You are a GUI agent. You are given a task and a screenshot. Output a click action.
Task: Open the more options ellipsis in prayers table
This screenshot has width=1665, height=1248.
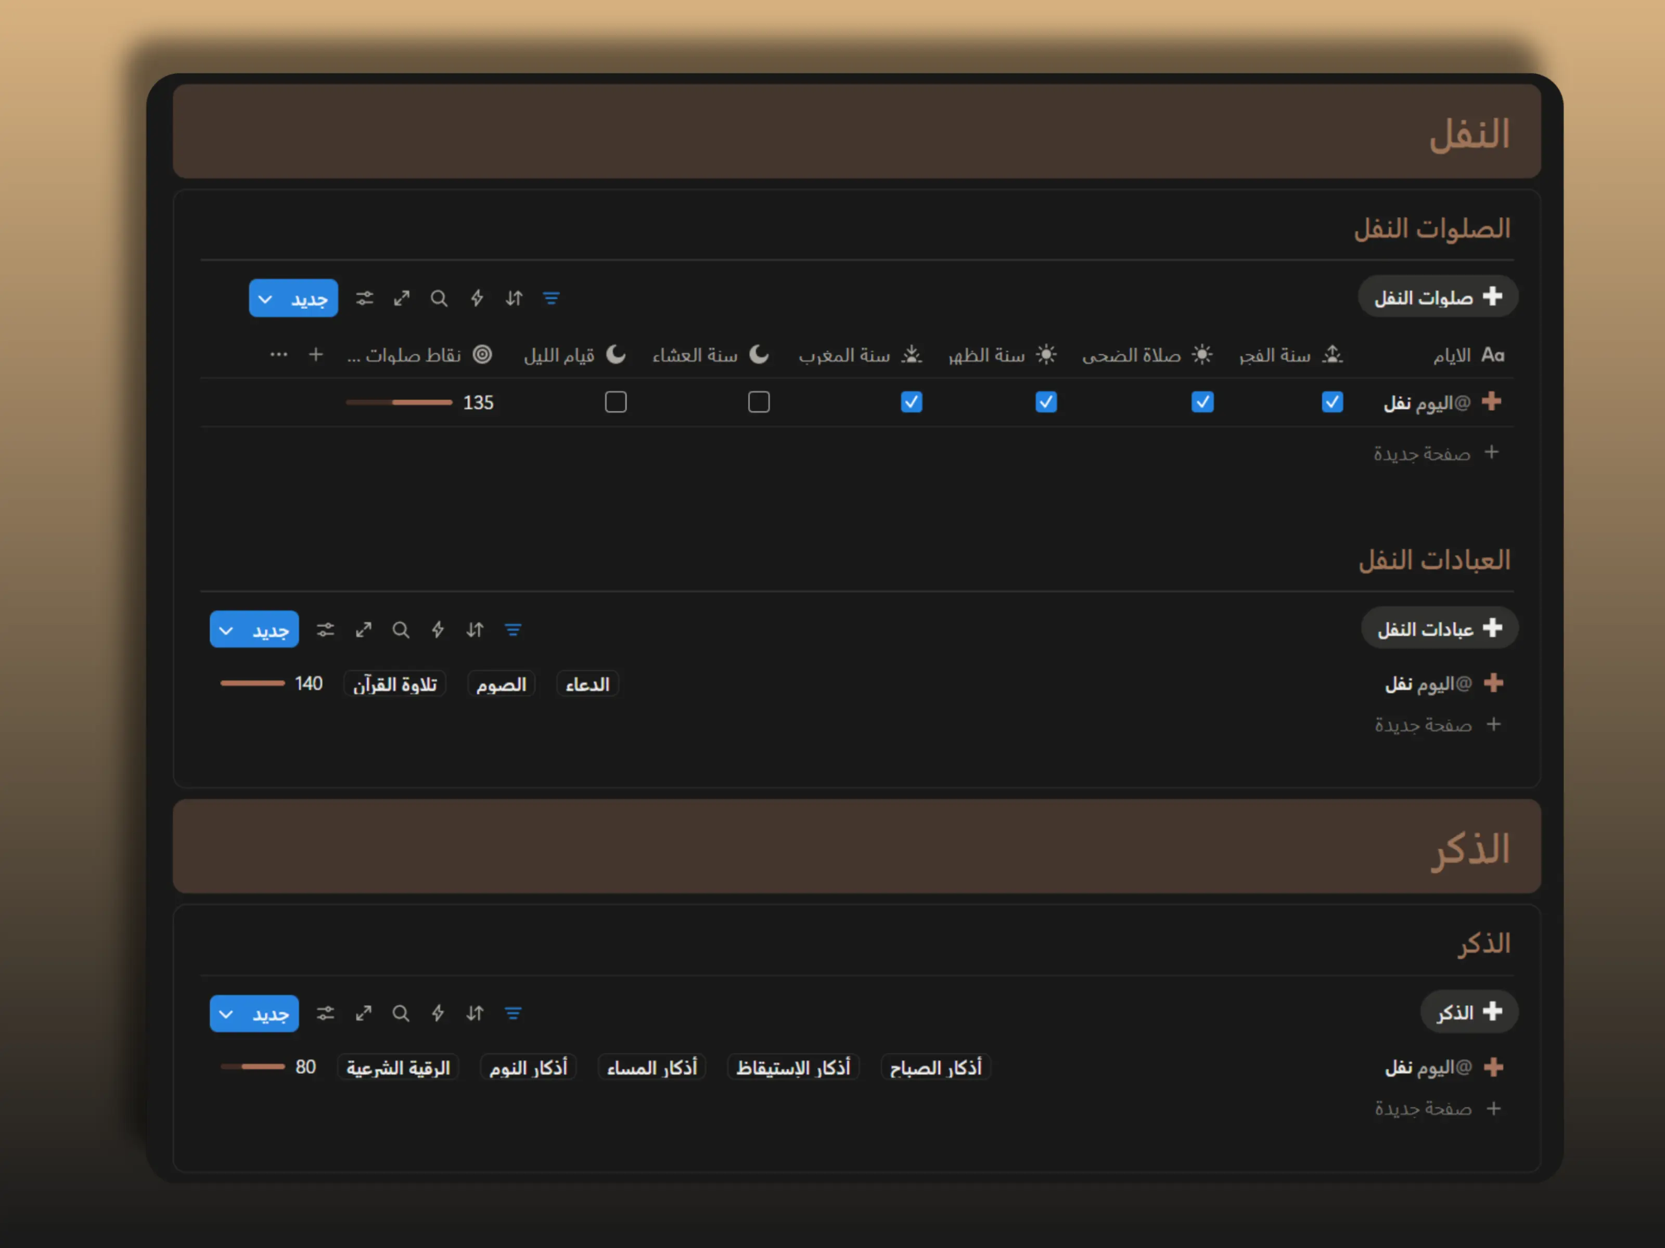[x=278, y=354]
